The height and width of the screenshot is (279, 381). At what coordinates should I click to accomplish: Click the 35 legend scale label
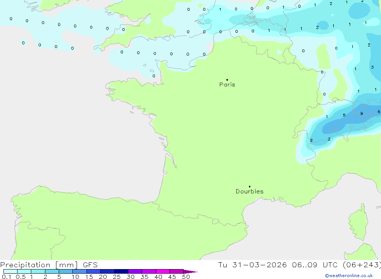coord(144,277)
